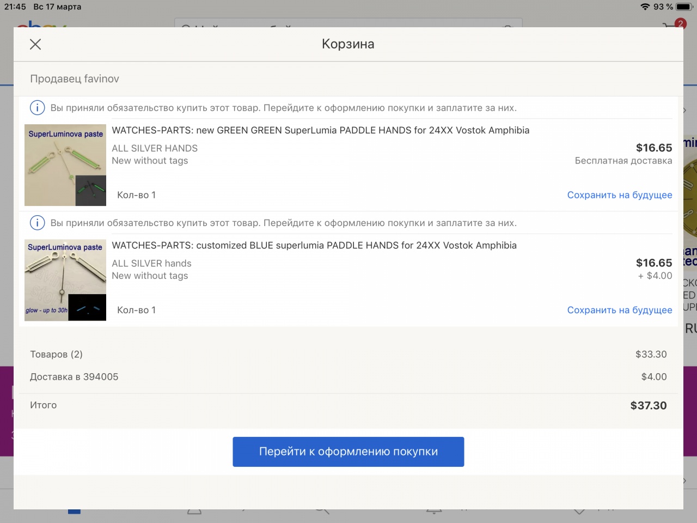Tap the info icon above the BLUE hands item
The image size is (697, 523).
pyautogui.click(x=37, y=223)
